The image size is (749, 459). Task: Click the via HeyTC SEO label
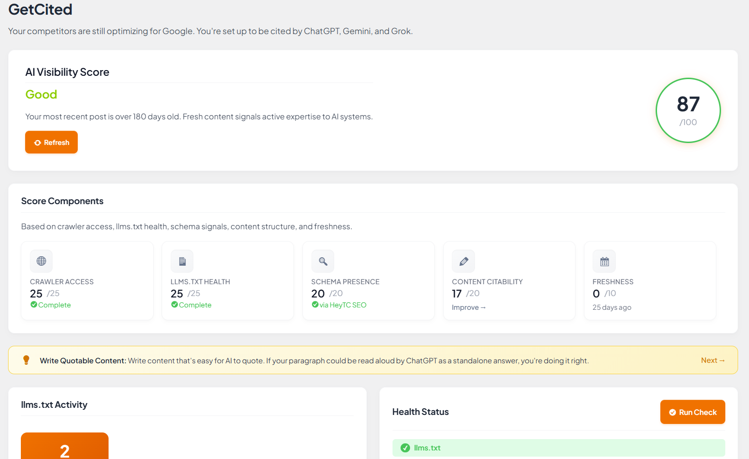[343, 305]
